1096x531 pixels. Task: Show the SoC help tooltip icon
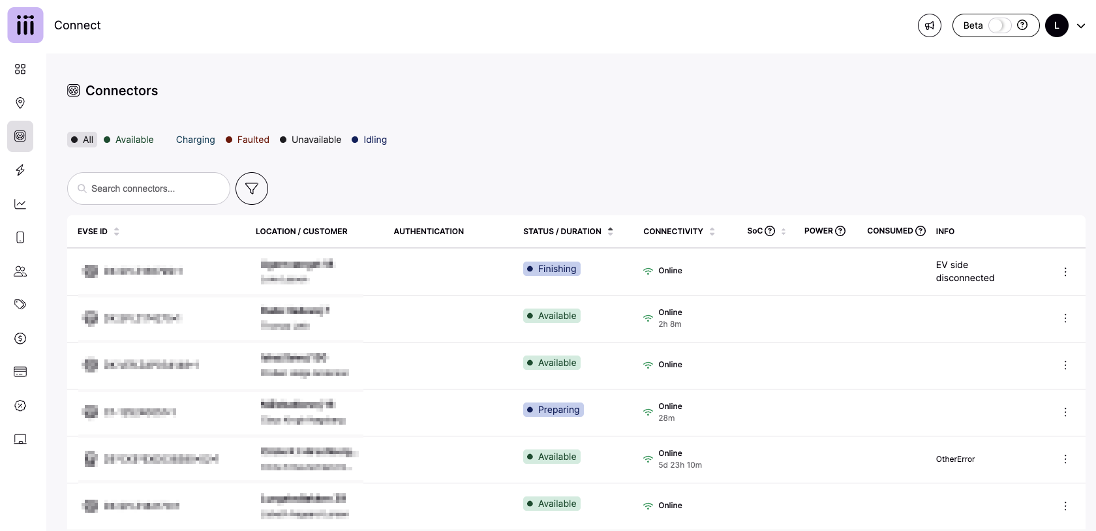tap(770, 231)
